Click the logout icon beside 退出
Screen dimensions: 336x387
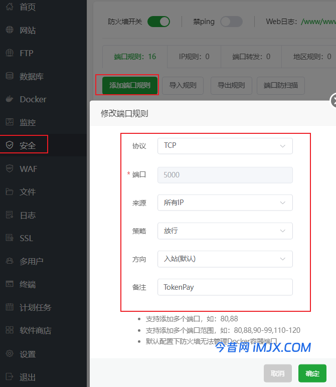(10, 376)
